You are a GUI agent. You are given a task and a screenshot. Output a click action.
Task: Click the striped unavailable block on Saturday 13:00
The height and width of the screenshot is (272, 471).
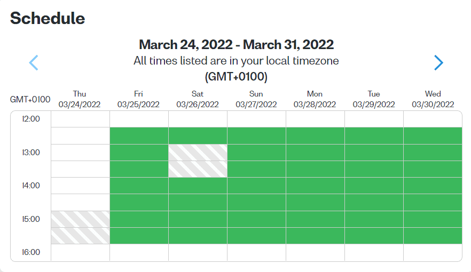pos(198,161)
